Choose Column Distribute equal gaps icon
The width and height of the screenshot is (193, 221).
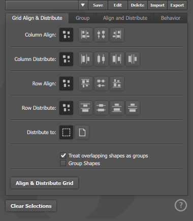[133, 59]
